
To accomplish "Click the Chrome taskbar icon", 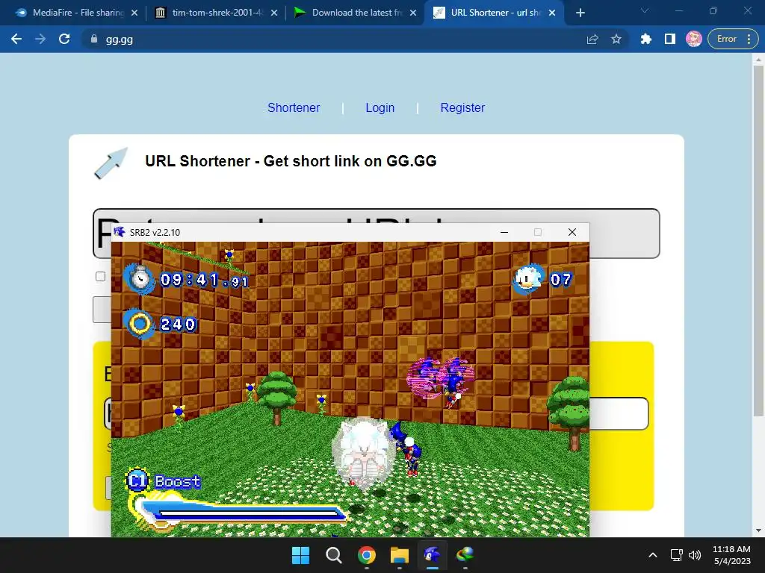I will 366,555.
